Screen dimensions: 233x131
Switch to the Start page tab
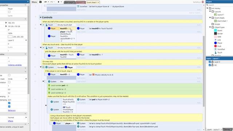tap(70, 3)
